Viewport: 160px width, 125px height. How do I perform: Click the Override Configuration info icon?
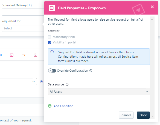(91, 71)
